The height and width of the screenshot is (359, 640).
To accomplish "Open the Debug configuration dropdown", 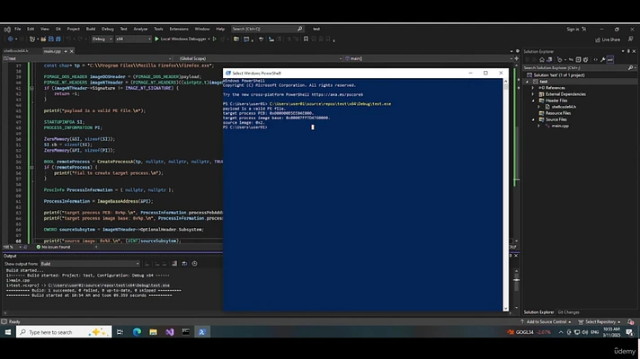I will click(100, 39).
